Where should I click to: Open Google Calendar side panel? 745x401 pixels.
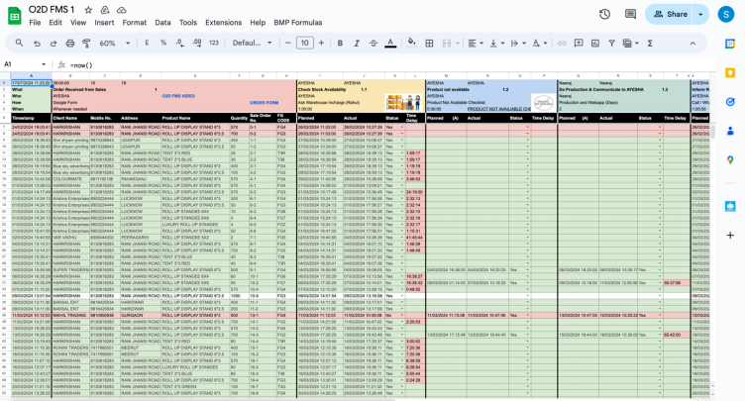(730, 44)
